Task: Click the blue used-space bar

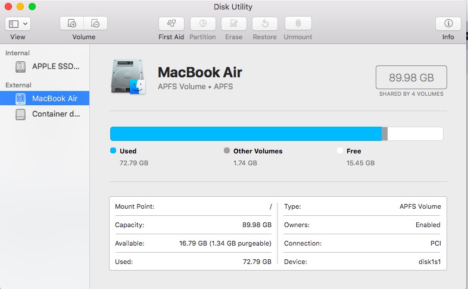Action: click(x=246, y=134)
